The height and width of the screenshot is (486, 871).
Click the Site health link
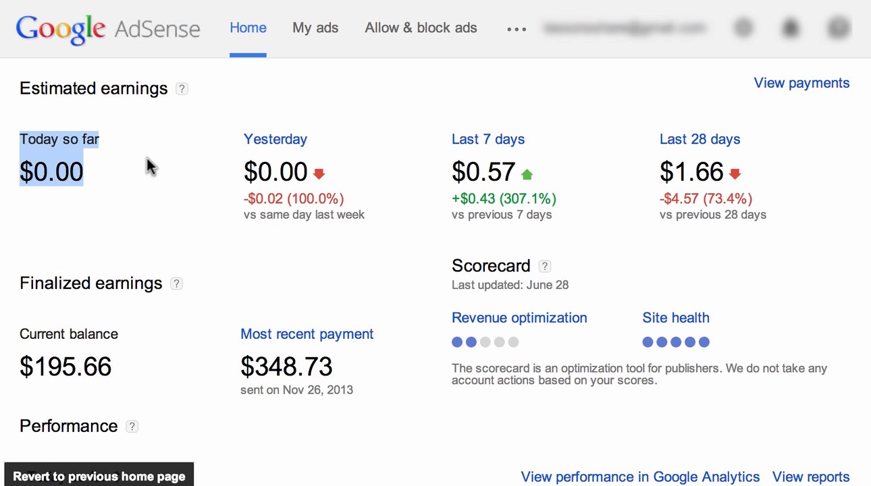676,318
